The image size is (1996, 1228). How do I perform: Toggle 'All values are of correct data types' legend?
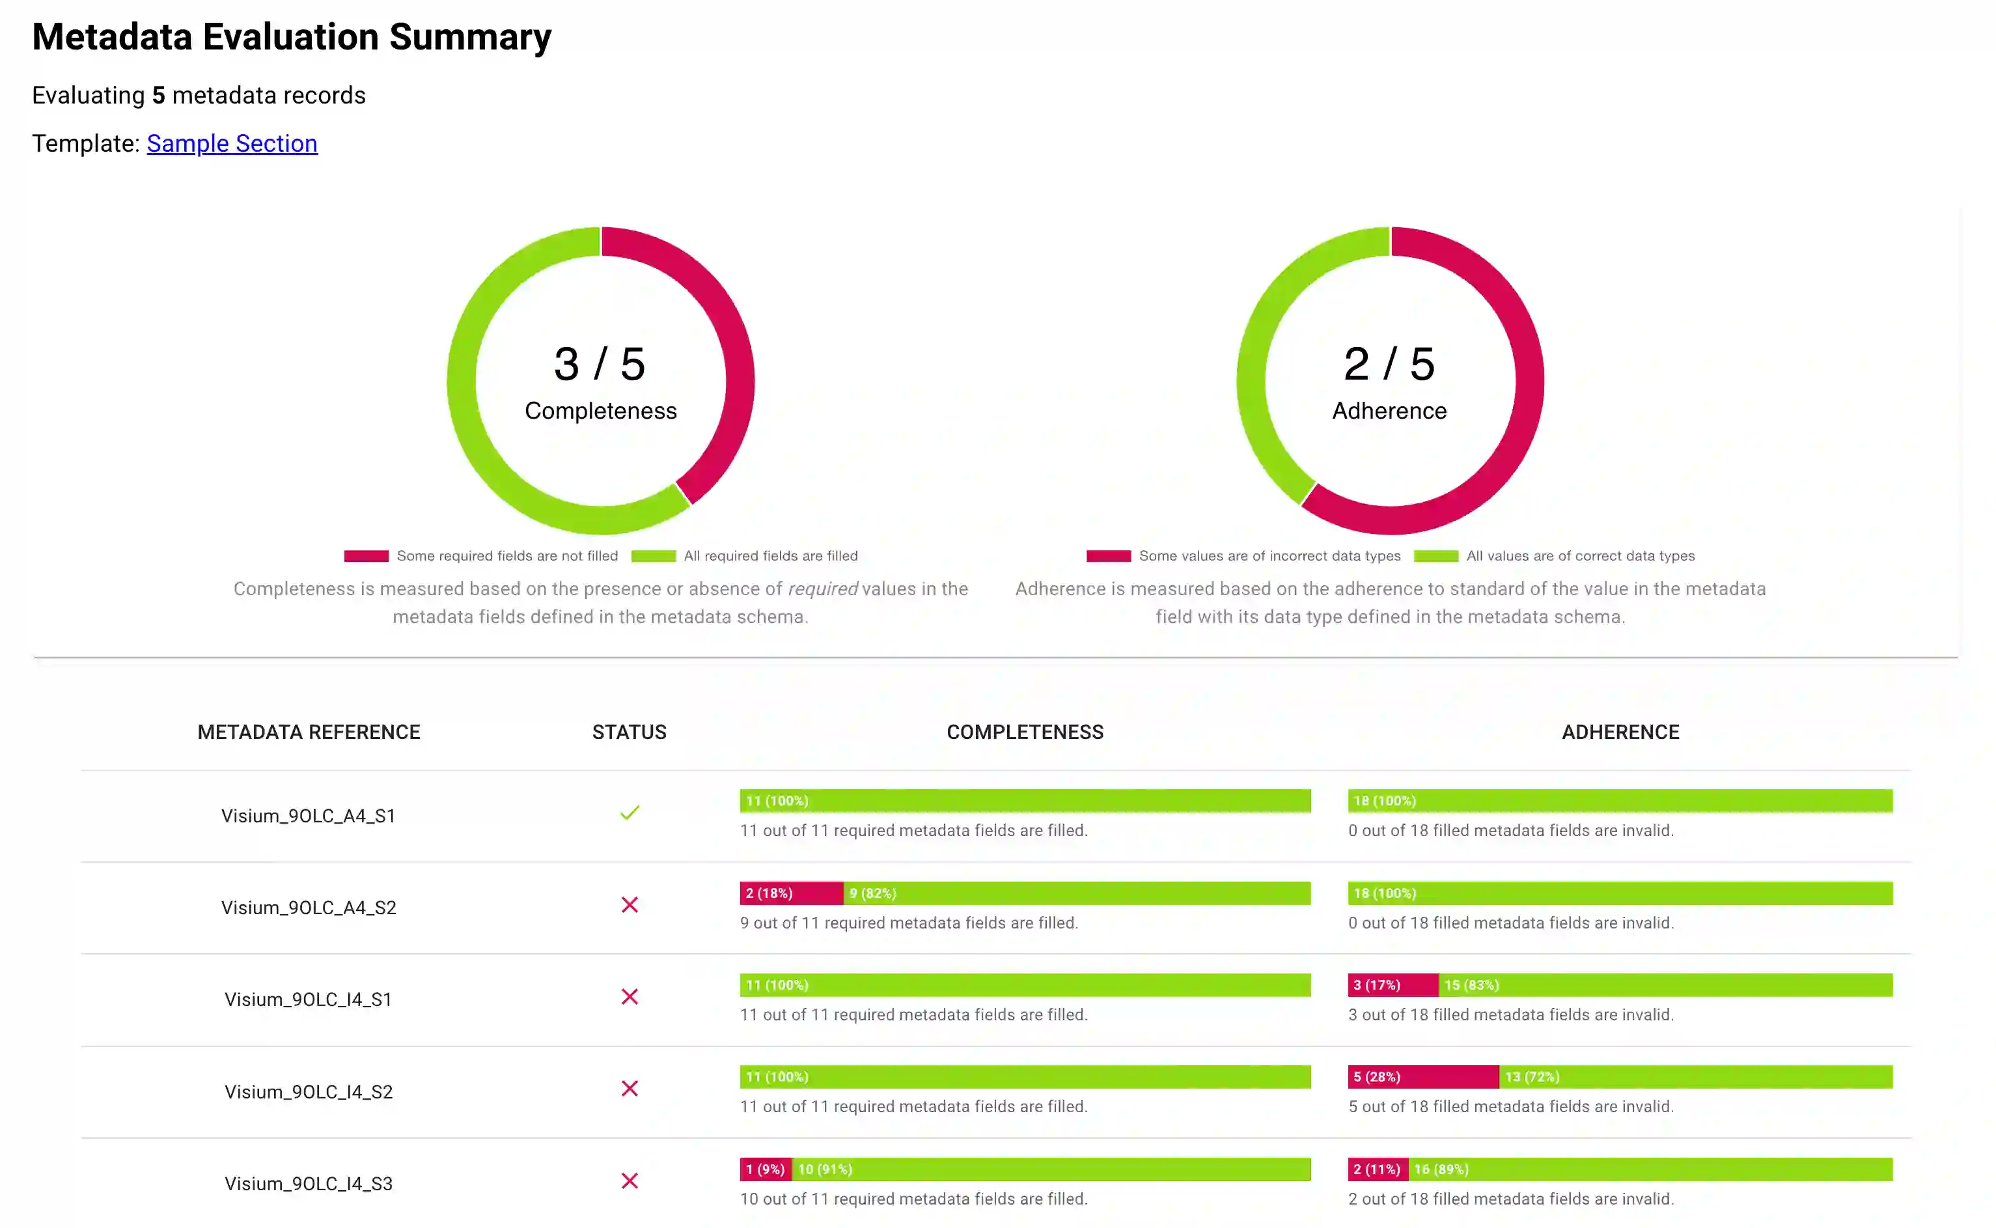click(1554, 556)
